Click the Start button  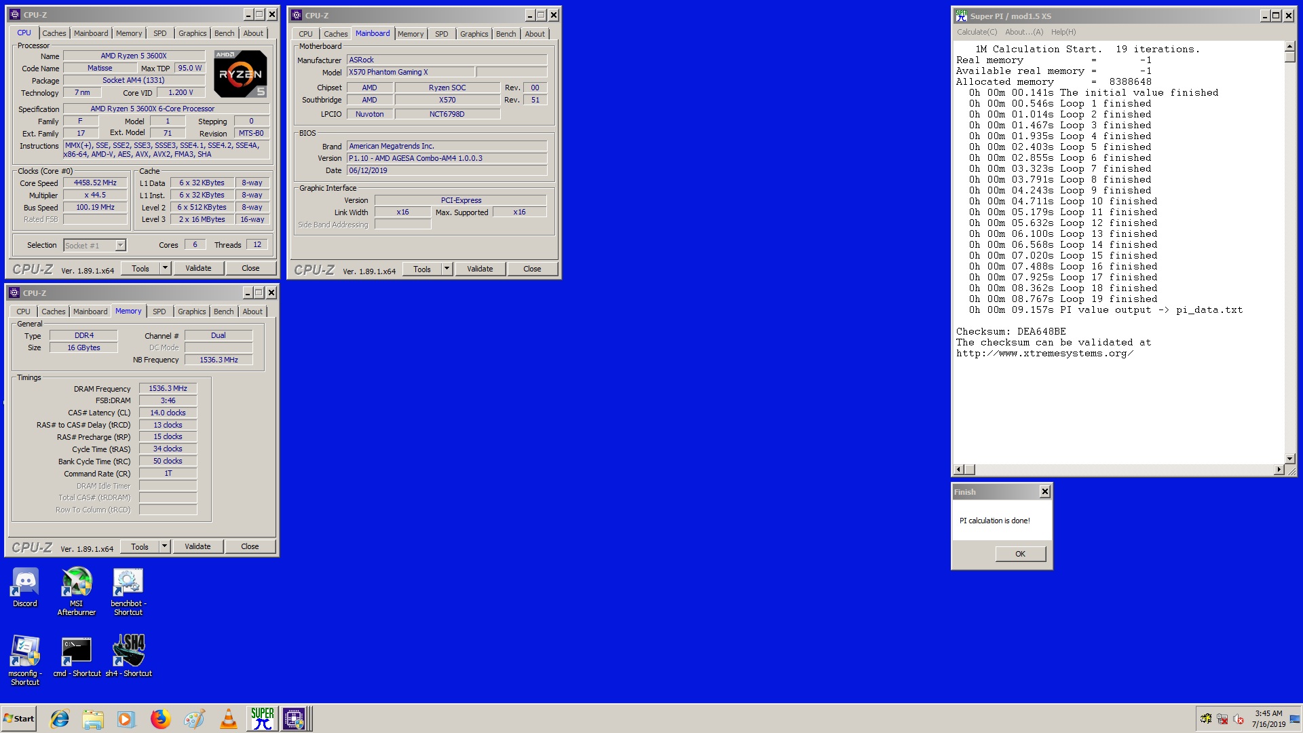[18, 719]
